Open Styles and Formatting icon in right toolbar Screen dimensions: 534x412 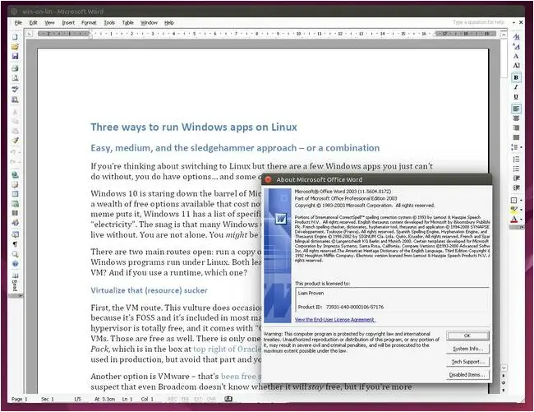(x=516, y=37)
